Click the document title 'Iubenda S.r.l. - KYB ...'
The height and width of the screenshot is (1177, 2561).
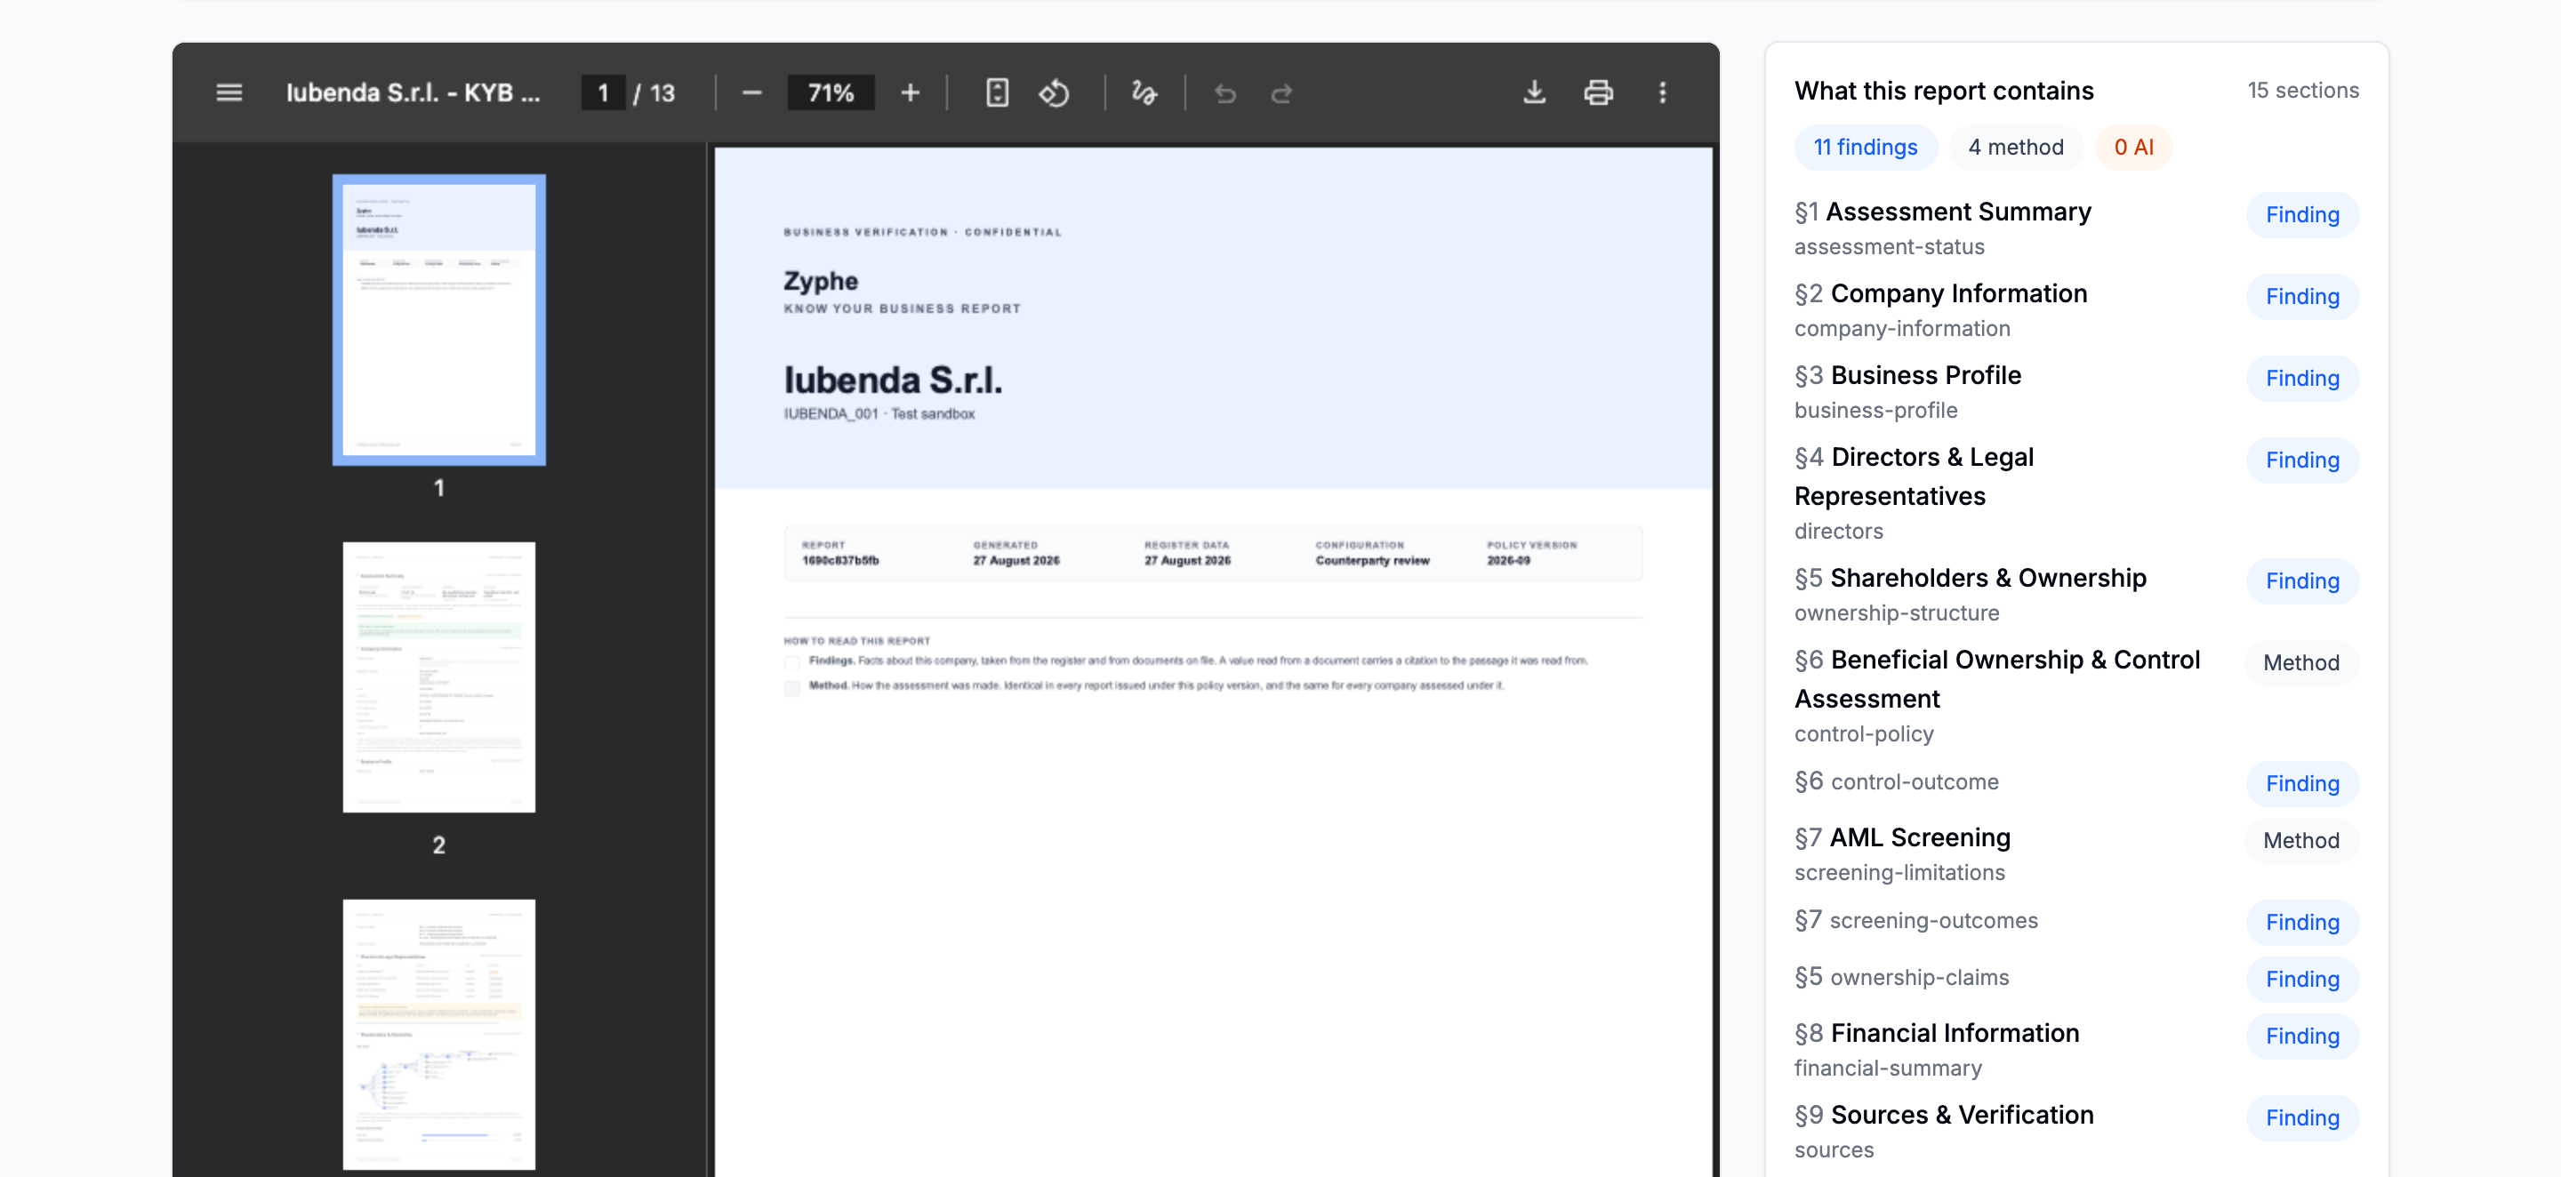pos(413,92)
